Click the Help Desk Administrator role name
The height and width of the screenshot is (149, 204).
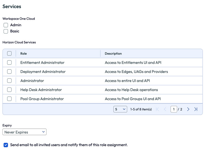41,90
